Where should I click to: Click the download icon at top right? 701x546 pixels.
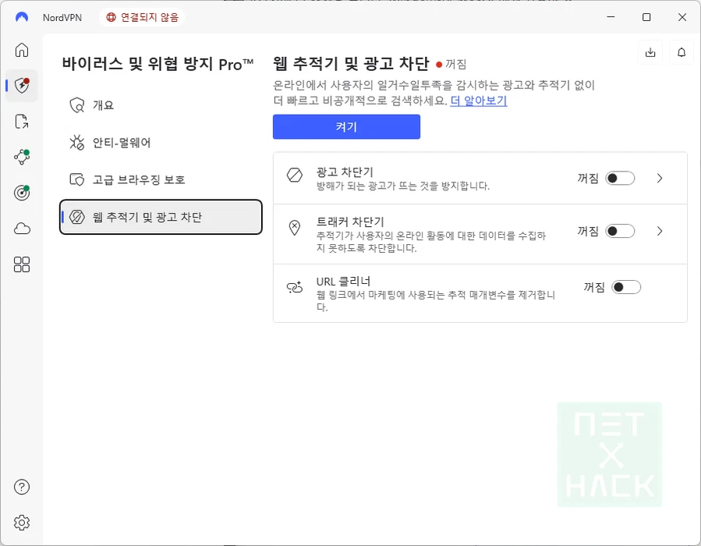(x=650, y=52)
